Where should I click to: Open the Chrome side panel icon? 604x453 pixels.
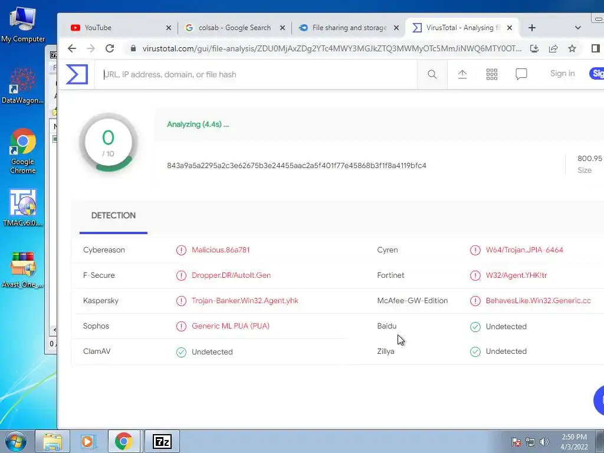point(596,48)
